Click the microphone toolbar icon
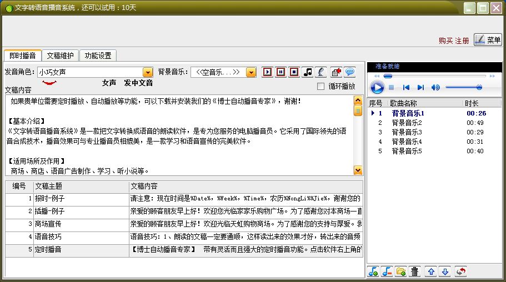Viewport: 506px width, 282px height. 321,72
